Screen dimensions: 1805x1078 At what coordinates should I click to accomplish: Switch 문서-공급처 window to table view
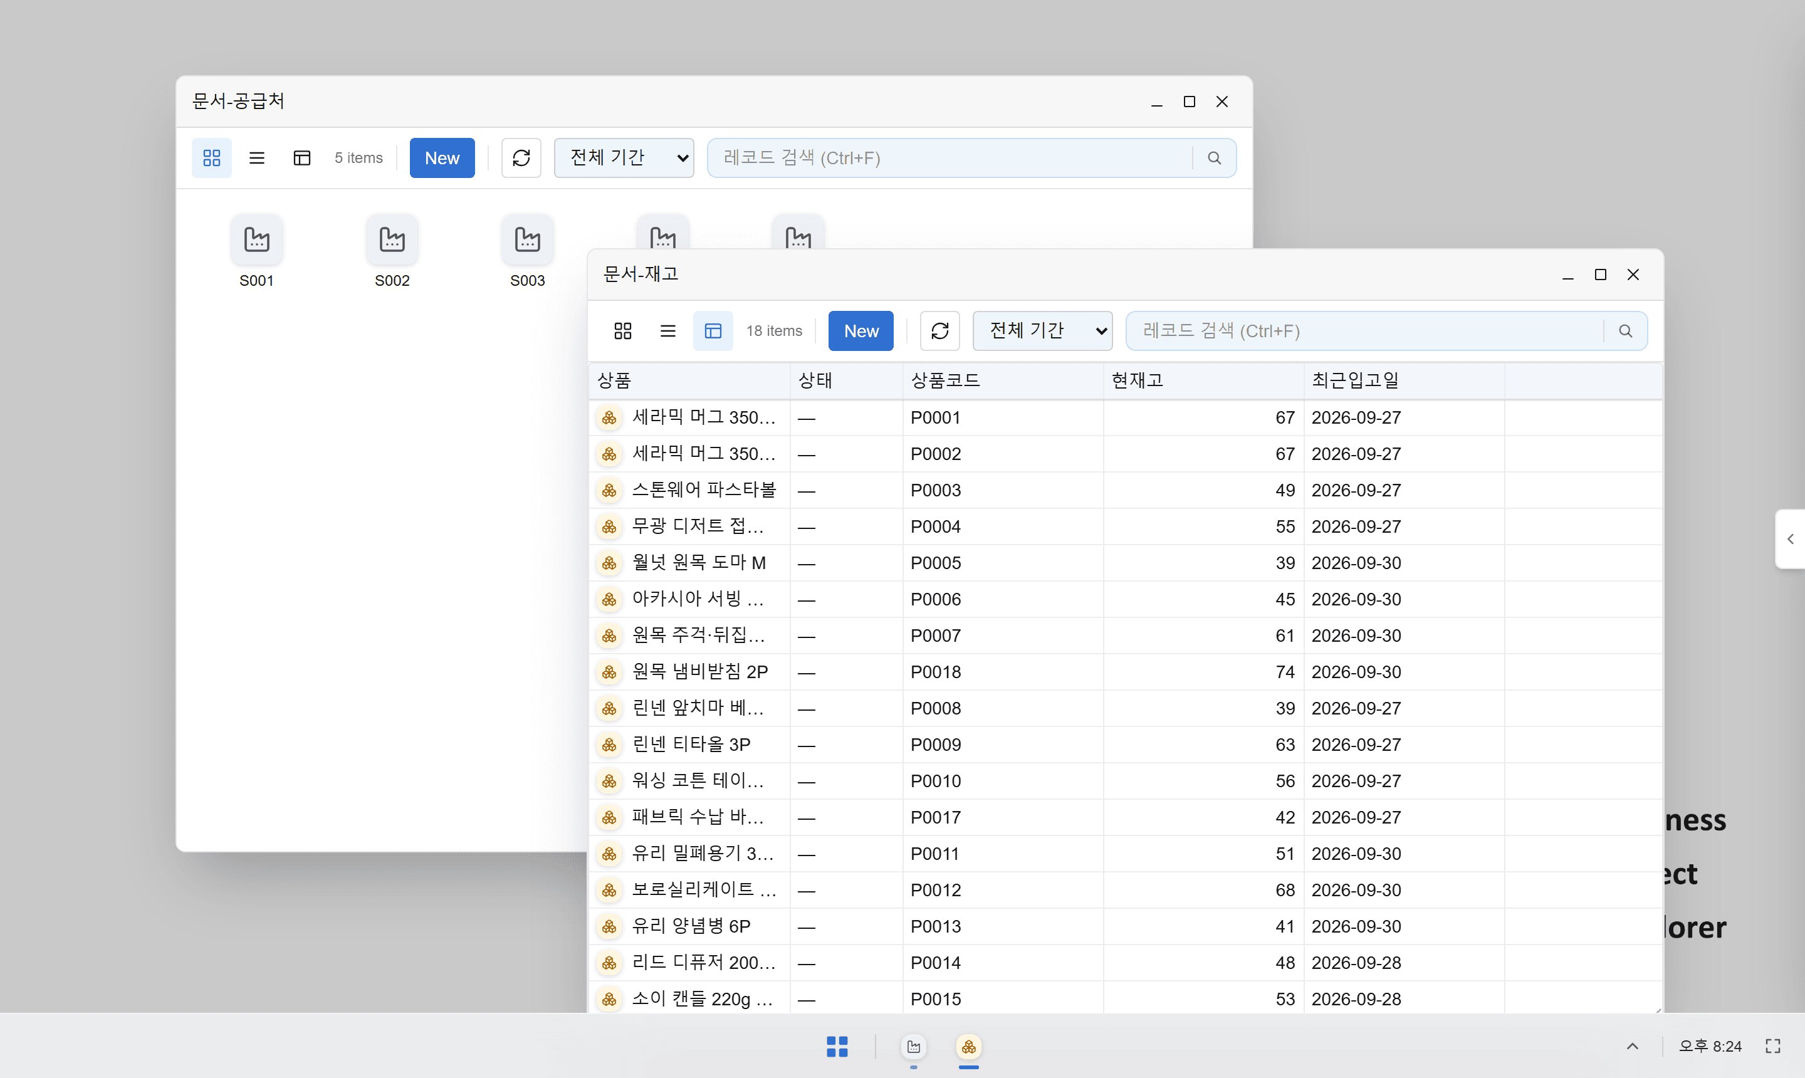tap(301, 158)
